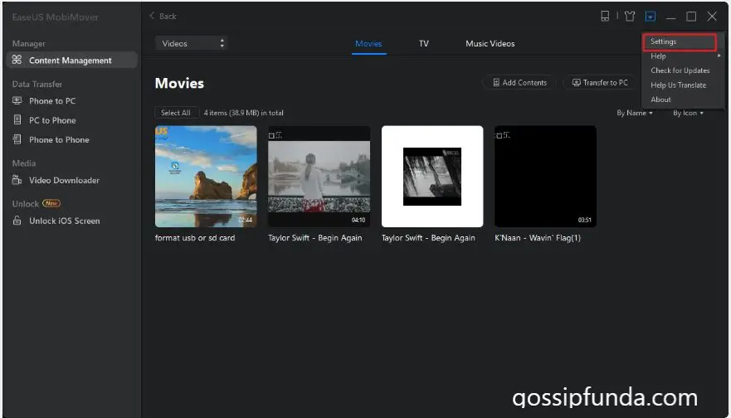Select the K'Naan Wavin' Flag thumbnail

point(545,176)
